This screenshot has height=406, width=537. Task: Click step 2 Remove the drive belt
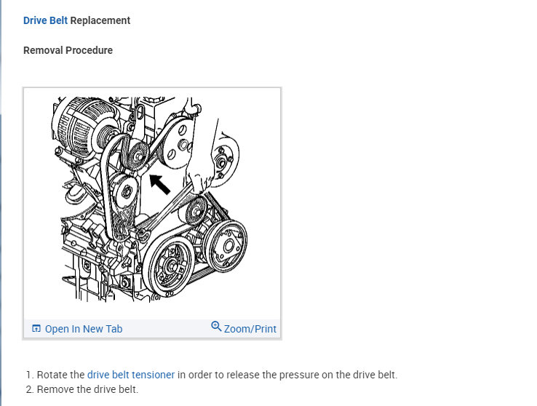click(87, 389)
